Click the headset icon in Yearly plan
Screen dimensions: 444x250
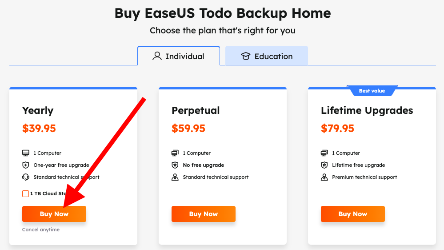point(26,177)
